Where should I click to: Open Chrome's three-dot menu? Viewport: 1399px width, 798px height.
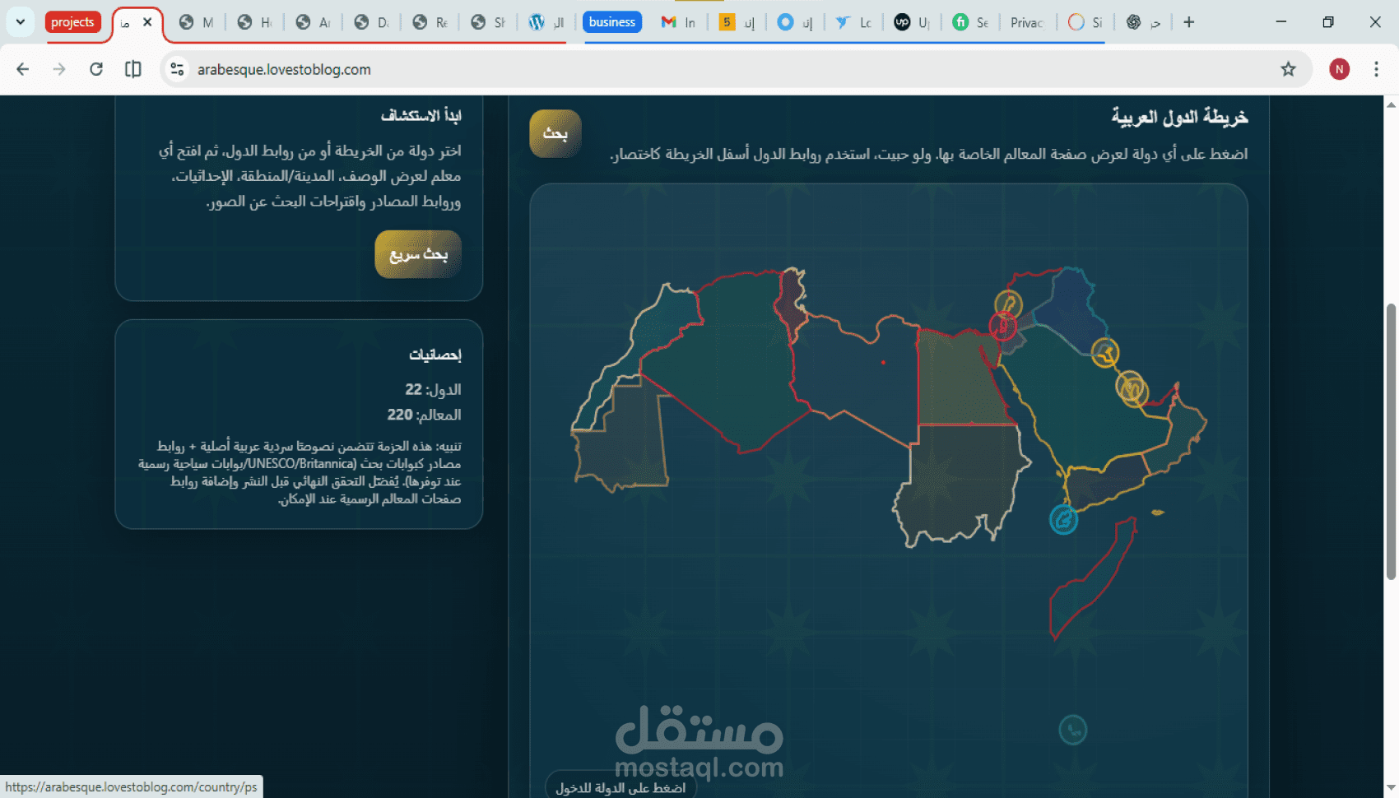[x=1376, y=69]
